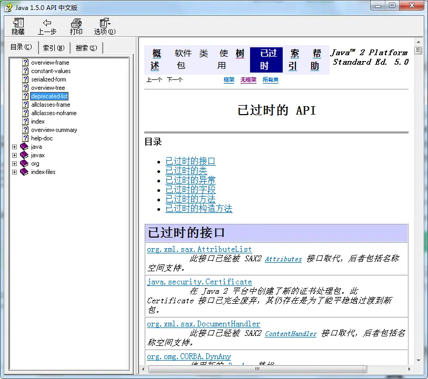Screen dimensions: 428x379
Task: Expand the javax tree node
Action: click(x=15, y=155)
